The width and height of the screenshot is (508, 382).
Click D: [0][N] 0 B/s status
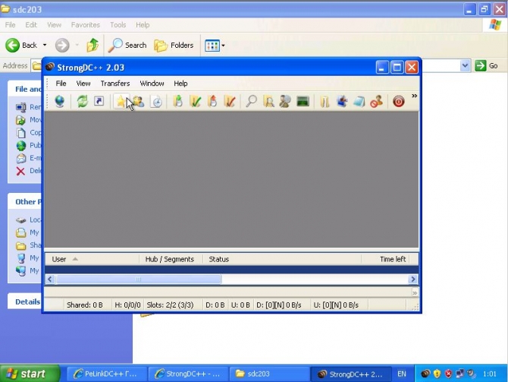(x=279, y=305)
